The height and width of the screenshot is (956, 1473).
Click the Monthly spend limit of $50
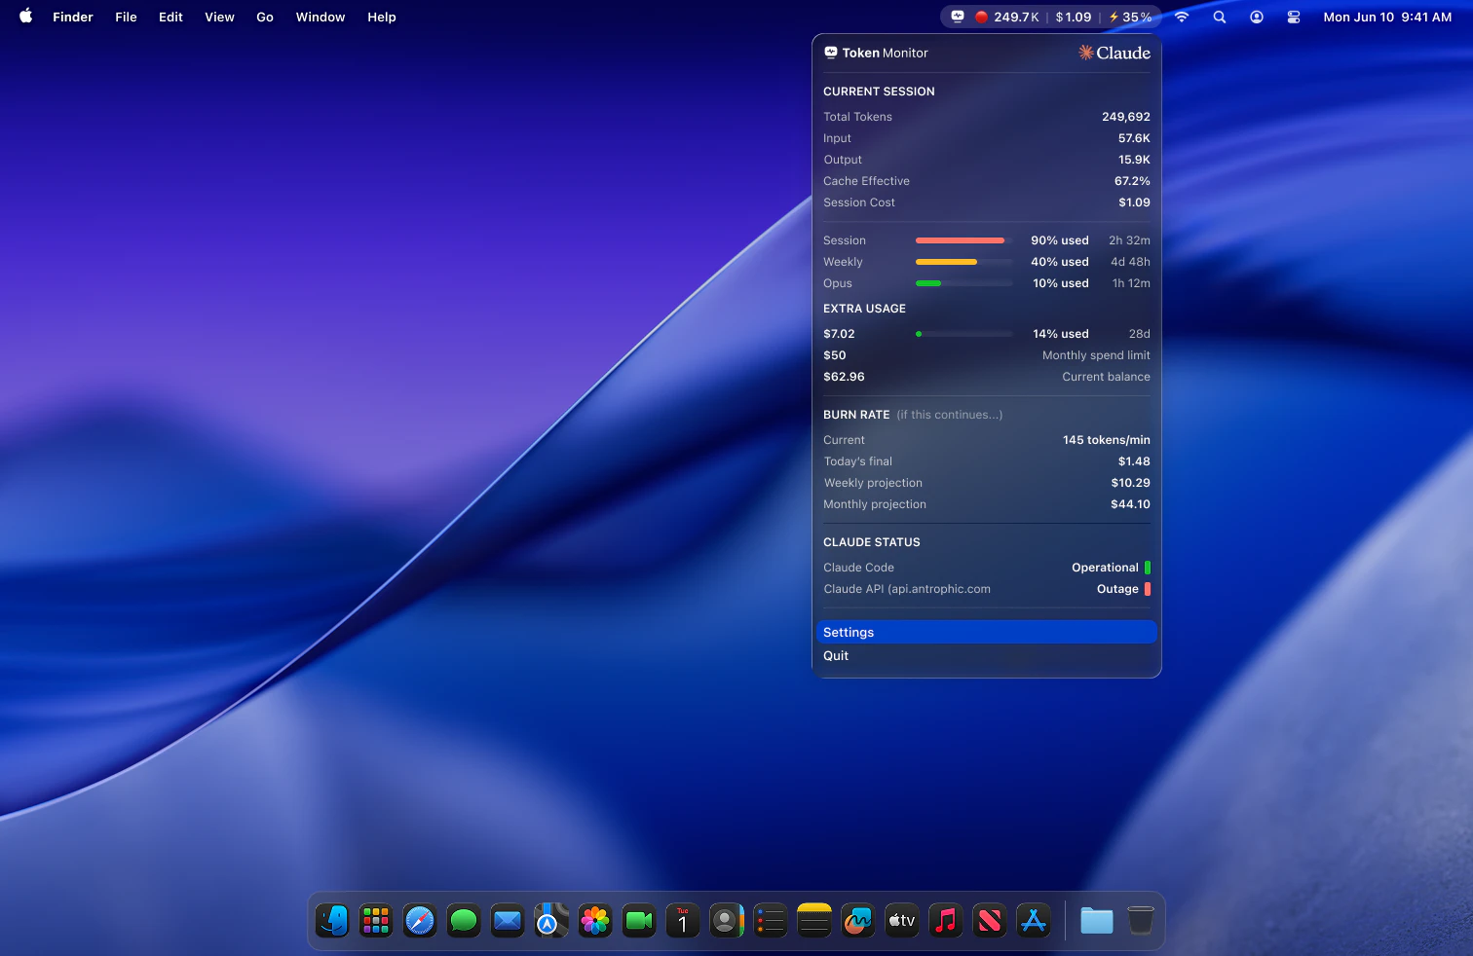[x=835, y=355]
